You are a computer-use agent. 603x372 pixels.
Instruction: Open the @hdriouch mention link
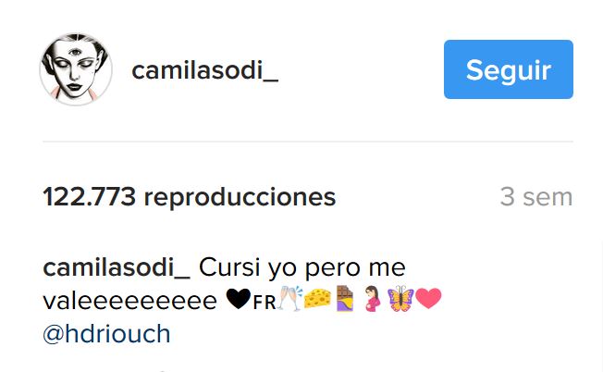(106, 334)
